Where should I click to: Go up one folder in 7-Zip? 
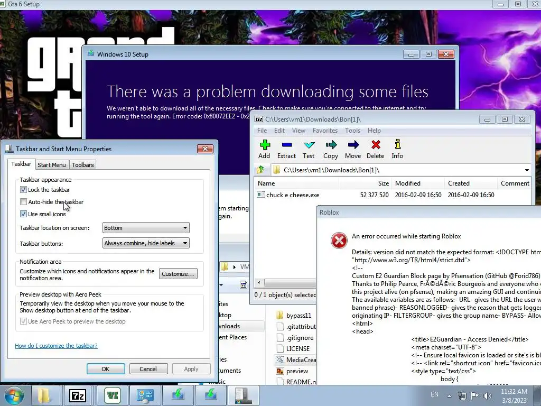point(260,170)
